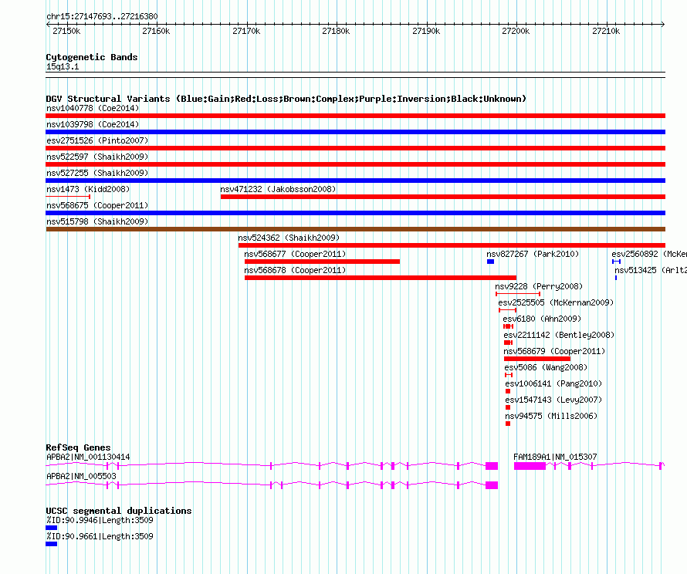
Task: Select the esv2211142 (Bentley2008) label
Action: 559,335
